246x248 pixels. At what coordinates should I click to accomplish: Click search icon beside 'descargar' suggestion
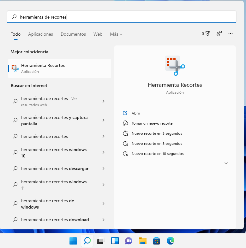click(15, 168)
